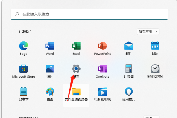Start PowerPoint from the pinned grid
This screenshot has width=177, height=118.
pyautogui.click(x=102, y=46)
